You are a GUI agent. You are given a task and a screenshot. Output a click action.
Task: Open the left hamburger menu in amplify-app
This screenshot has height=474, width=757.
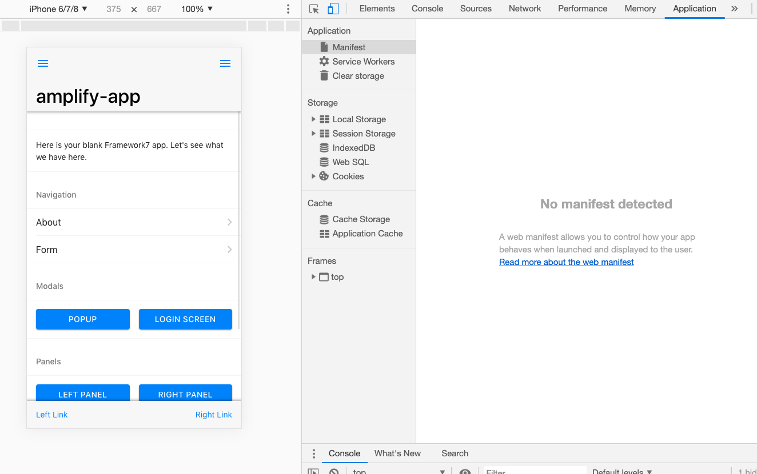pyautogui.click(x=43, y=63)
